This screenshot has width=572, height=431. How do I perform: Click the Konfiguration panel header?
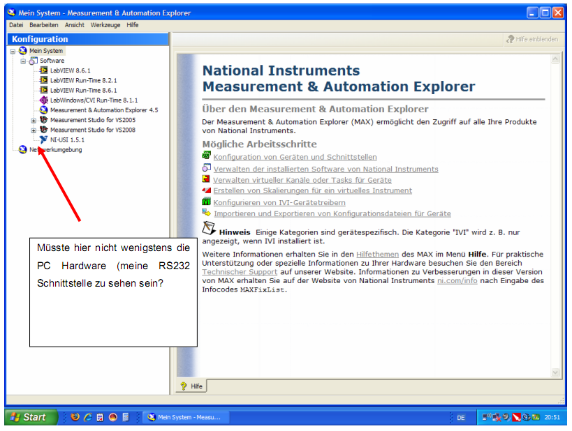[x=88, y=39]
